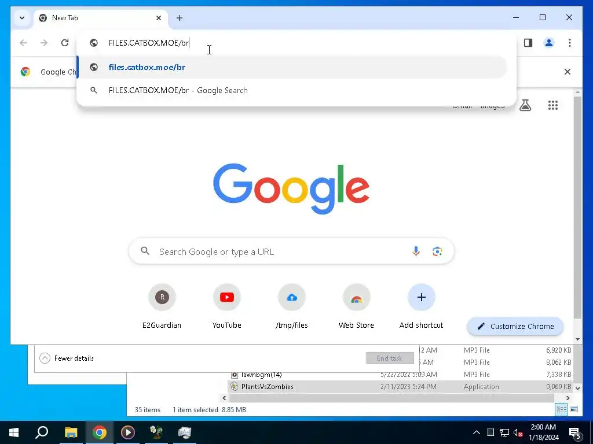The width and height of the screenshot is (593, 444).
Task: Open Windows taskbar search
Action: (42, 432)
